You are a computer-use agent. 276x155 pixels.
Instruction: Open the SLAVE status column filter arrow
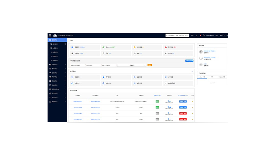tap(185, 95)
